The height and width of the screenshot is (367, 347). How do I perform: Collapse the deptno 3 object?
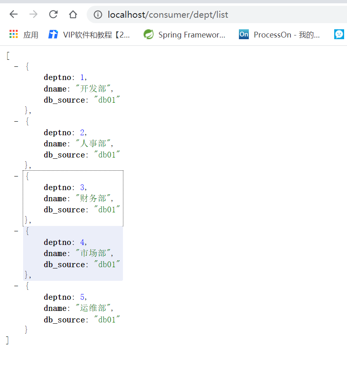coord(16,176)
